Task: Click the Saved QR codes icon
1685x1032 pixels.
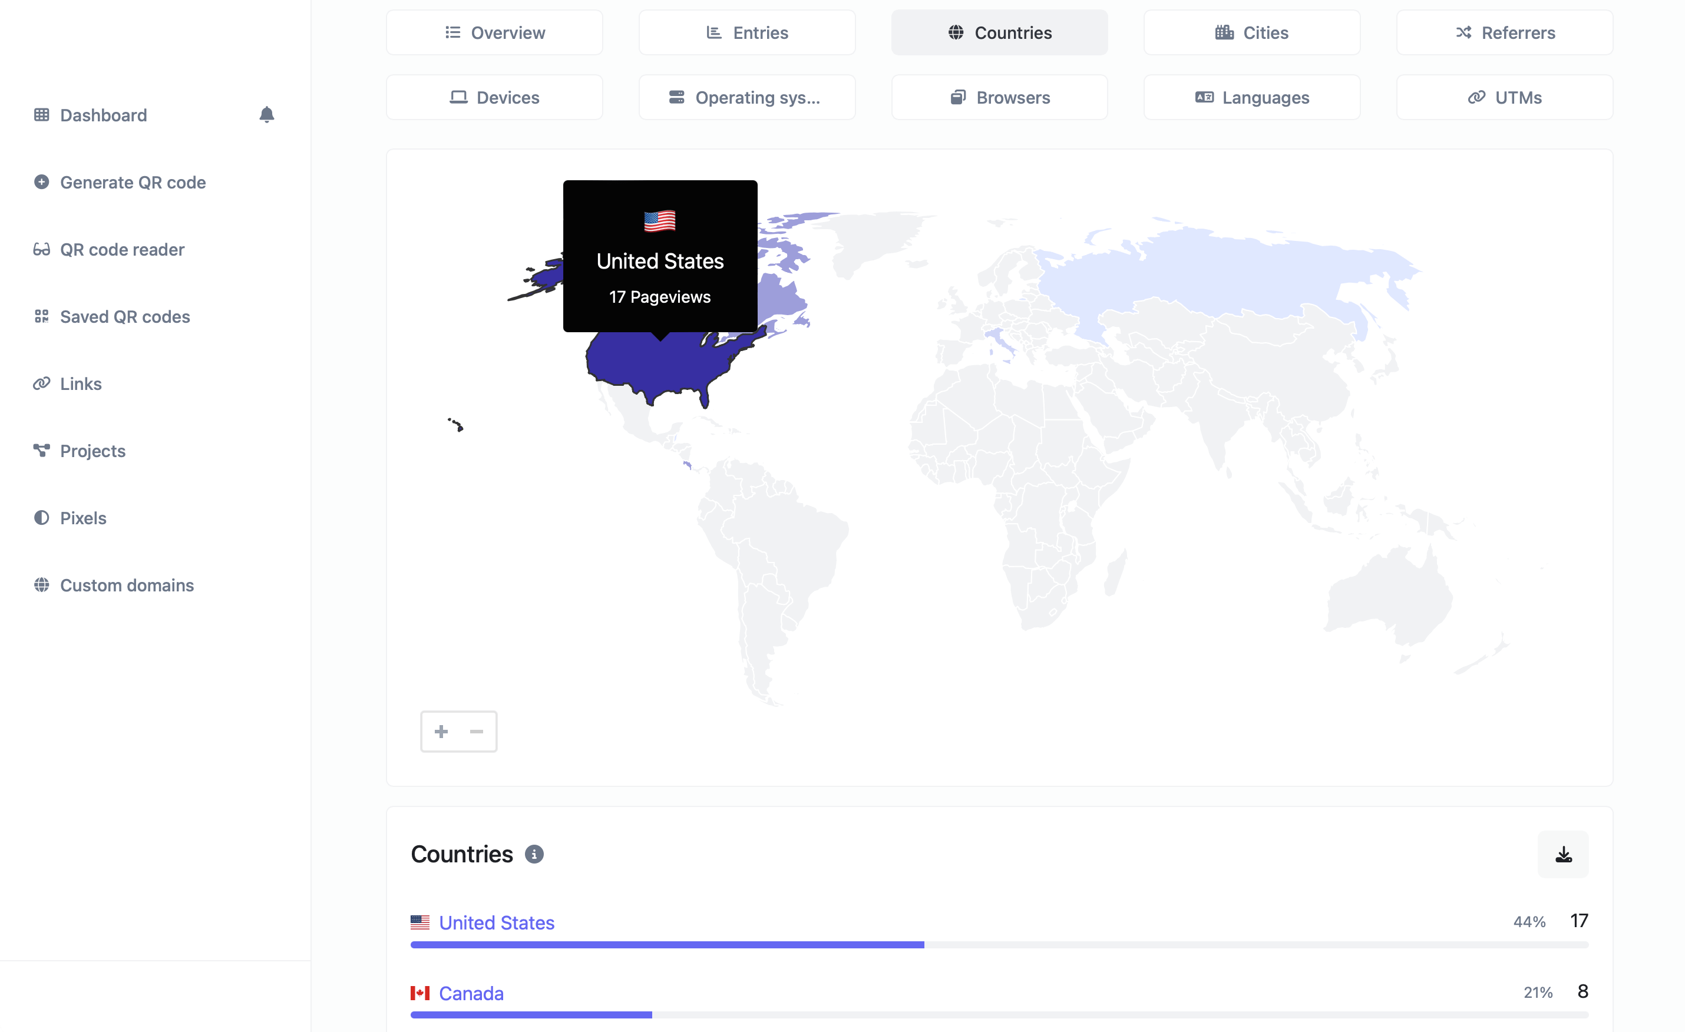Action: (41, 316)
